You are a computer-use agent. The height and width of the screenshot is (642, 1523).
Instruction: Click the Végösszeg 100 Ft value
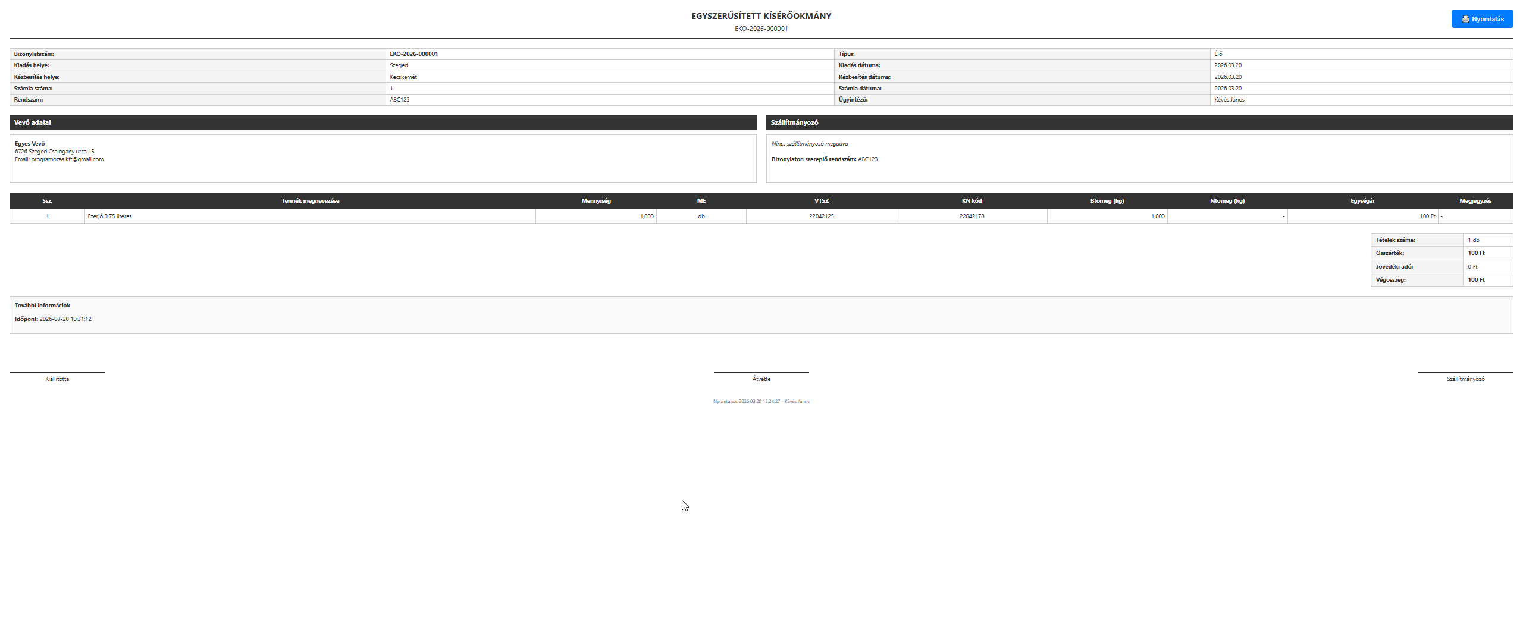tap(1476, 280)
